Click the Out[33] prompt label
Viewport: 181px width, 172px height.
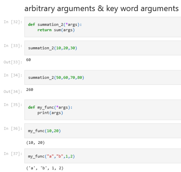pos(13,62)
